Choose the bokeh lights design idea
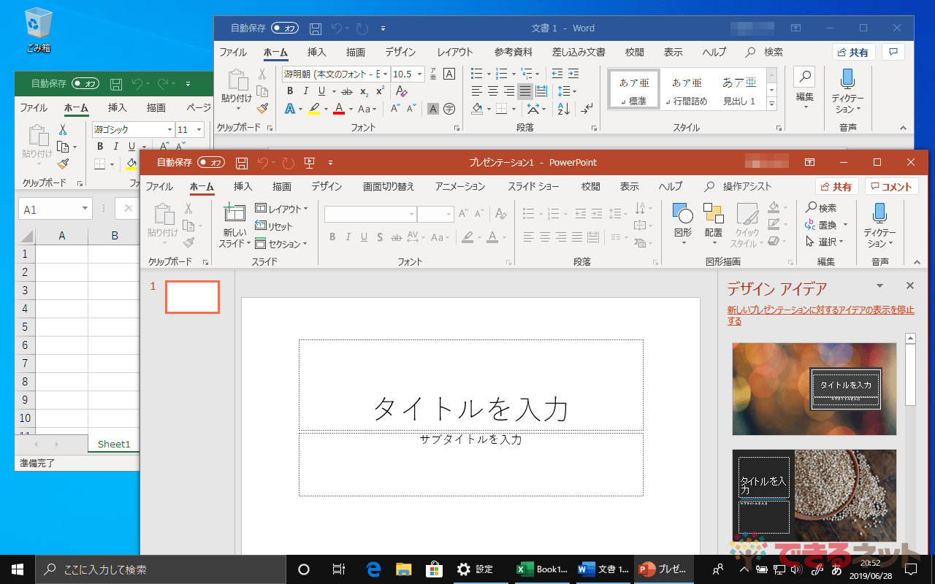This screenshot has height=584, width=935. 814,388
